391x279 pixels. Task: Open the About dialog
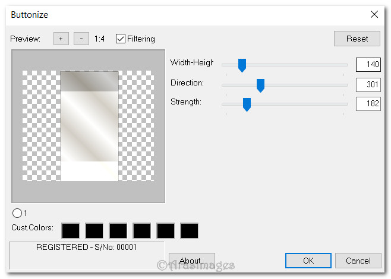pyautogui.click(x=191, y=261)
